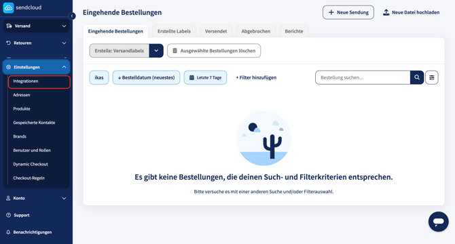
Task: Open the Bestelldatum (neuestes) sort filter
Action: point(146,77)
